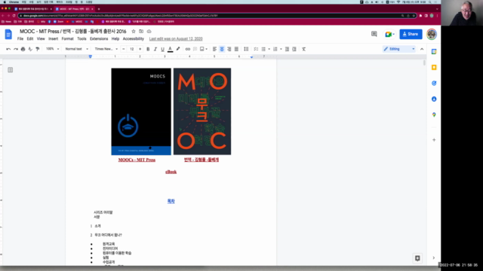Viewport: 483px width, 271px height.
Task: Open the comment history icon
Action: [x=374, y=34]
